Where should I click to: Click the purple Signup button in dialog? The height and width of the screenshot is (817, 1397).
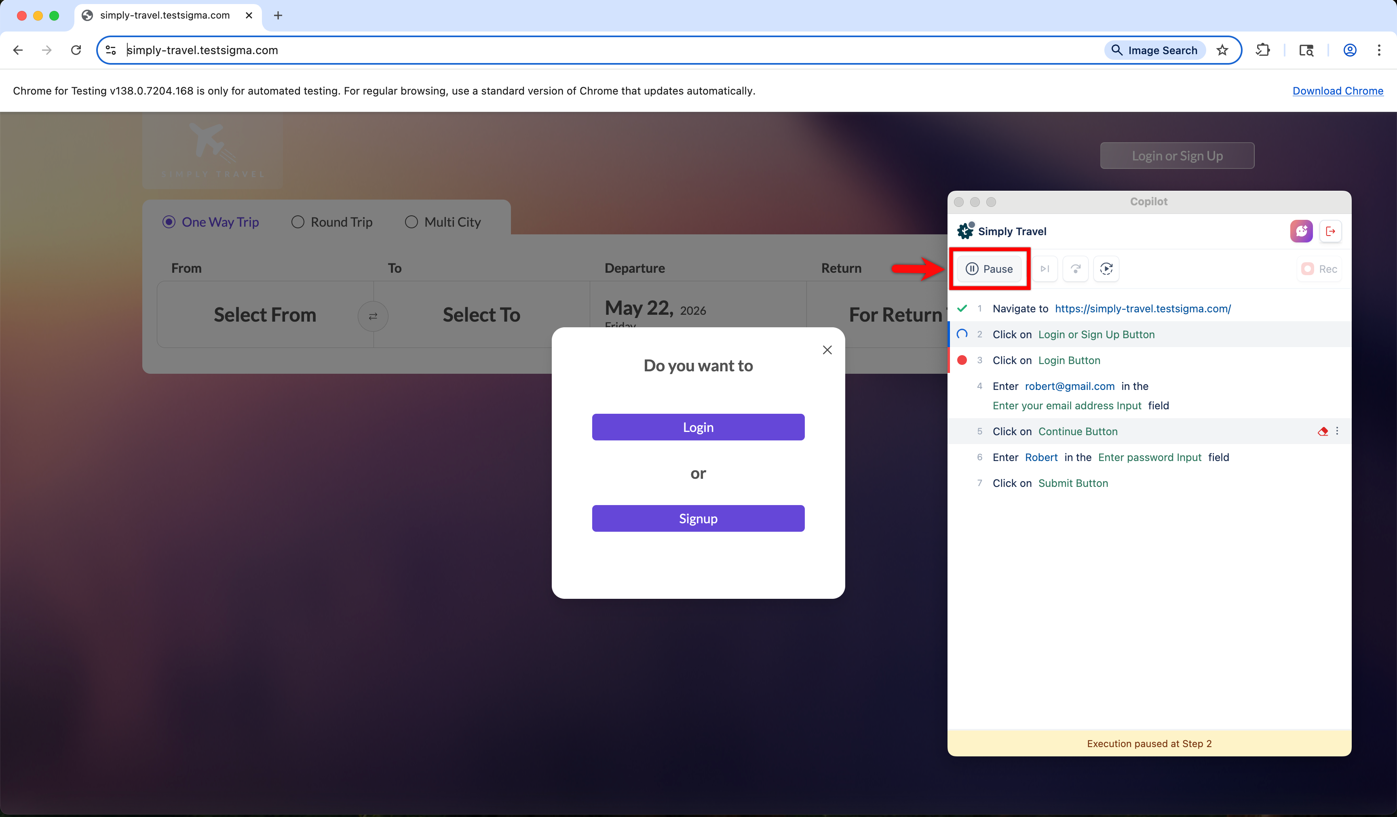pos(698,519)
